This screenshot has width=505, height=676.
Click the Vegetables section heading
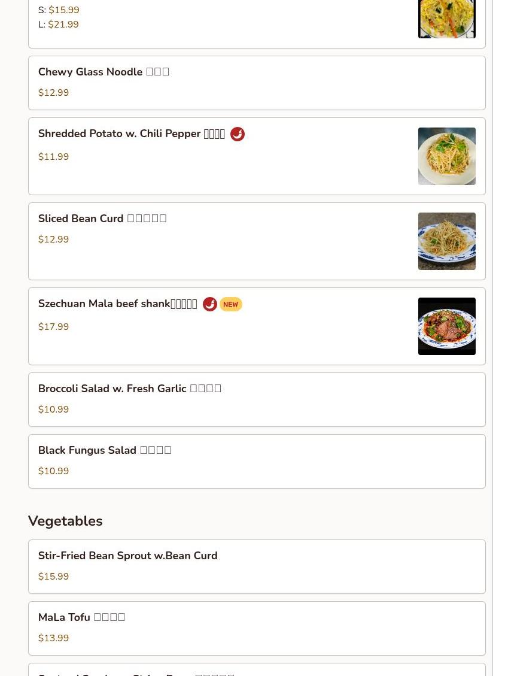point(65,521)
